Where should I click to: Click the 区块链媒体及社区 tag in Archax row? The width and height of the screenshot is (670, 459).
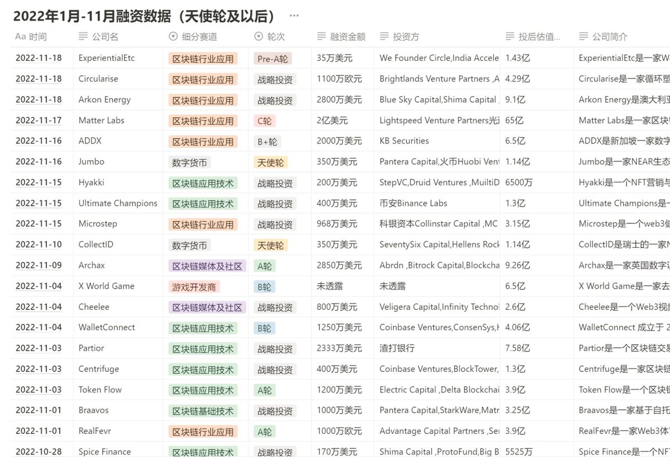tap(207, 265)
